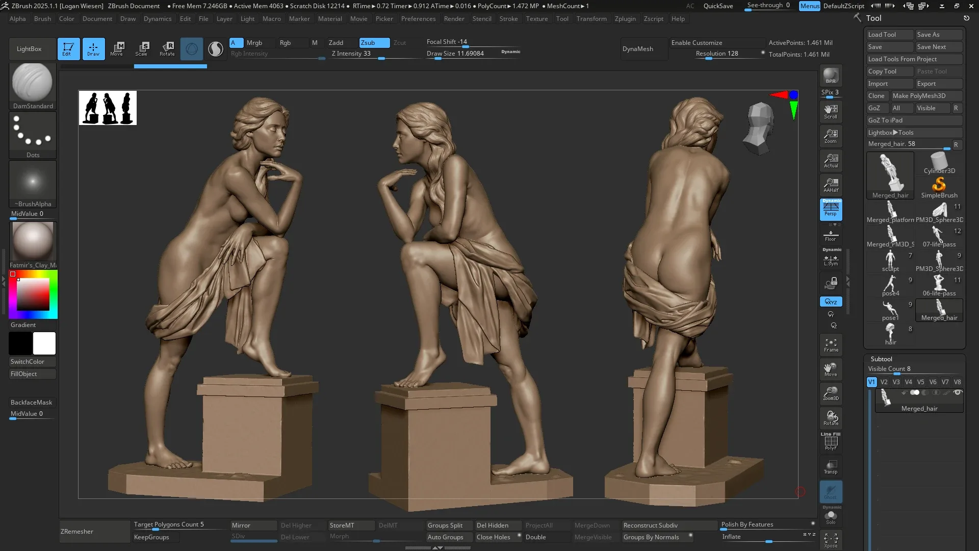The height and width of the screenshot is (551, 979).
Task: Click the white secondary color swatch
Action: point(44,343)
